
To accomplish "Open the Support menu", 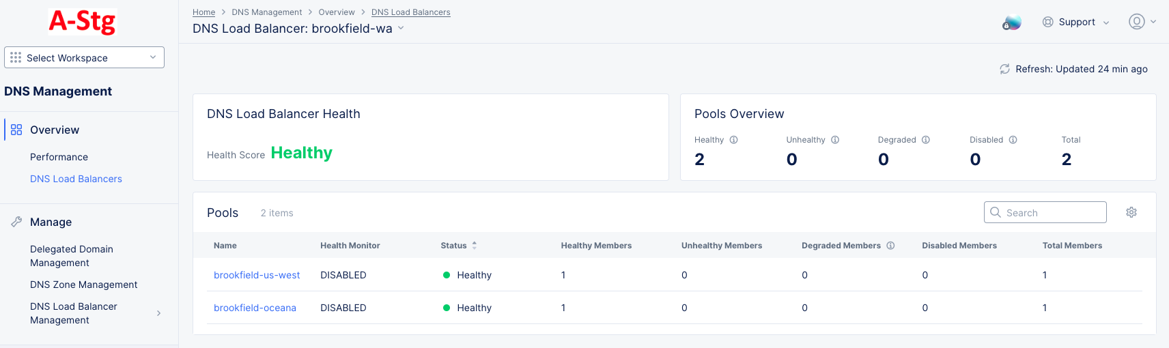I will pyautogui.click(x=1075, y=22).
